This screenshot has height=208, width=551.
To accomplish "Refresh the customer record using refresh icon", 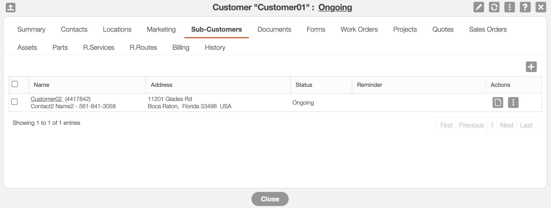I will [494, 7].
